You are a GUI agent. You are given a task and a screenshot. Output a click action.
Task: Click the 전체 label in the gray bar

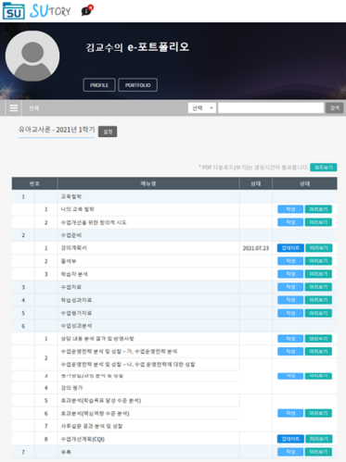(x=33, y=108)
